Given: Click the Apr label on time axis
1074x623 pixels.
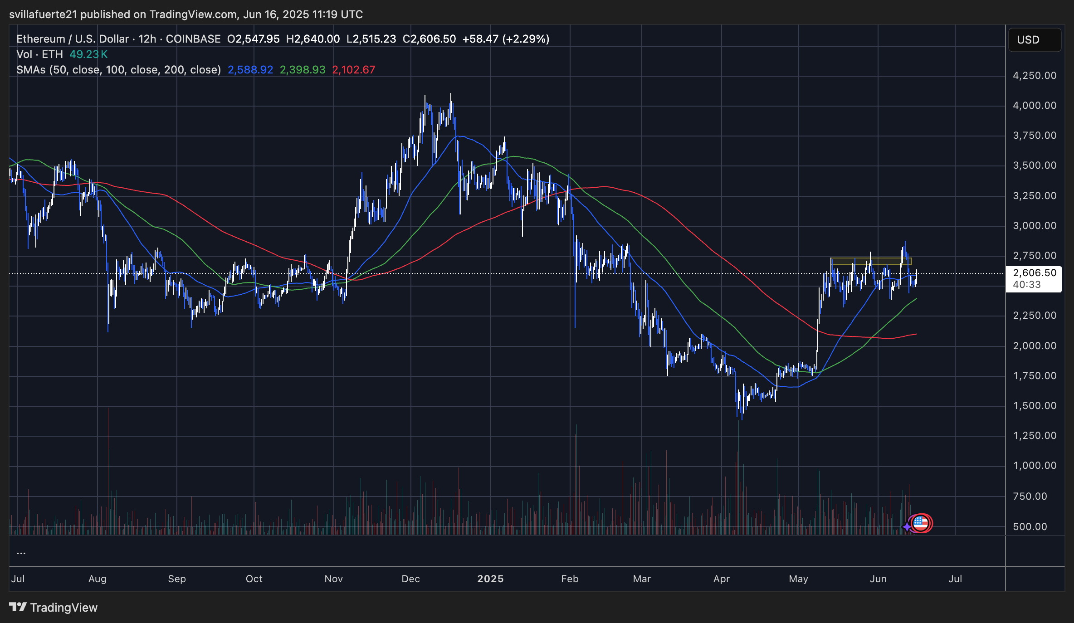Looking at the screenshot, I should [x=722, y=579].
